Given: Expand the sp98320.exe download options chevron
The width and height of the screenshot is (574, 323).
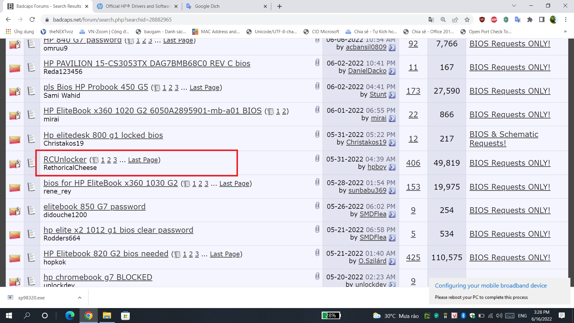Looking at the screenshot, I should coord(80,298).
